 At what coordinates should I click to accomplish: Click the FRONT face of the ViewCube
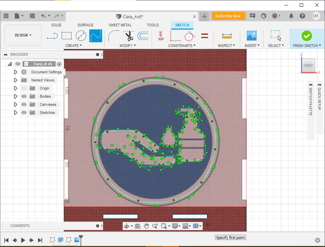pyautogui.click(x=308, y=66)
